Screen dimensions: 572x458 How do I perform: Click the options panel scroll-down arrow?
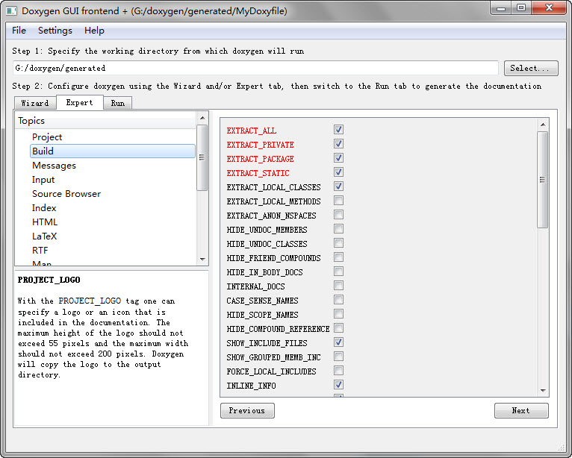tap(543, 390)
